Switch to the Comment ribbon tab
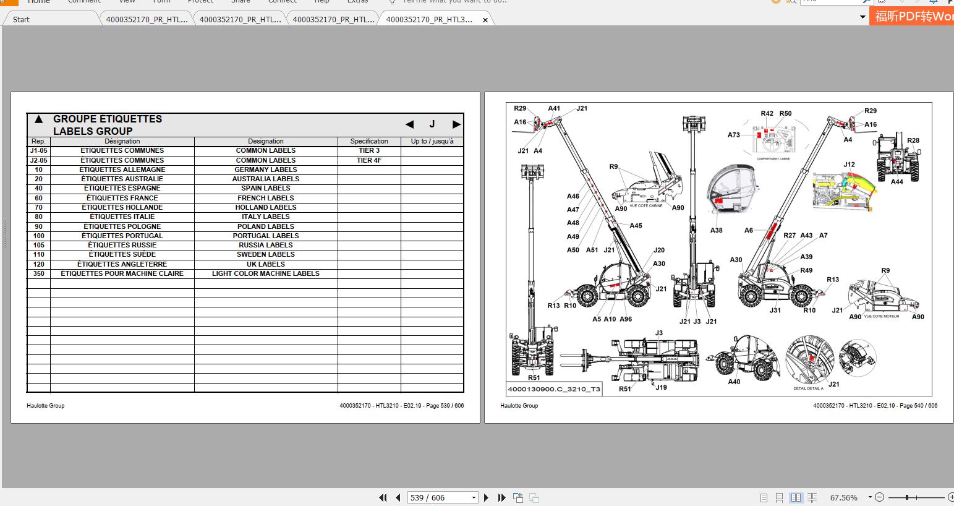 [x=84, y=2]
